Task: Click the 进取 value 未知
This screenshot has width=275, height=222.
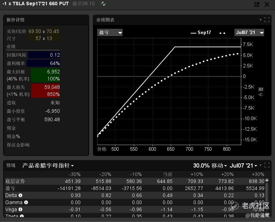Action: click(55, 103)
